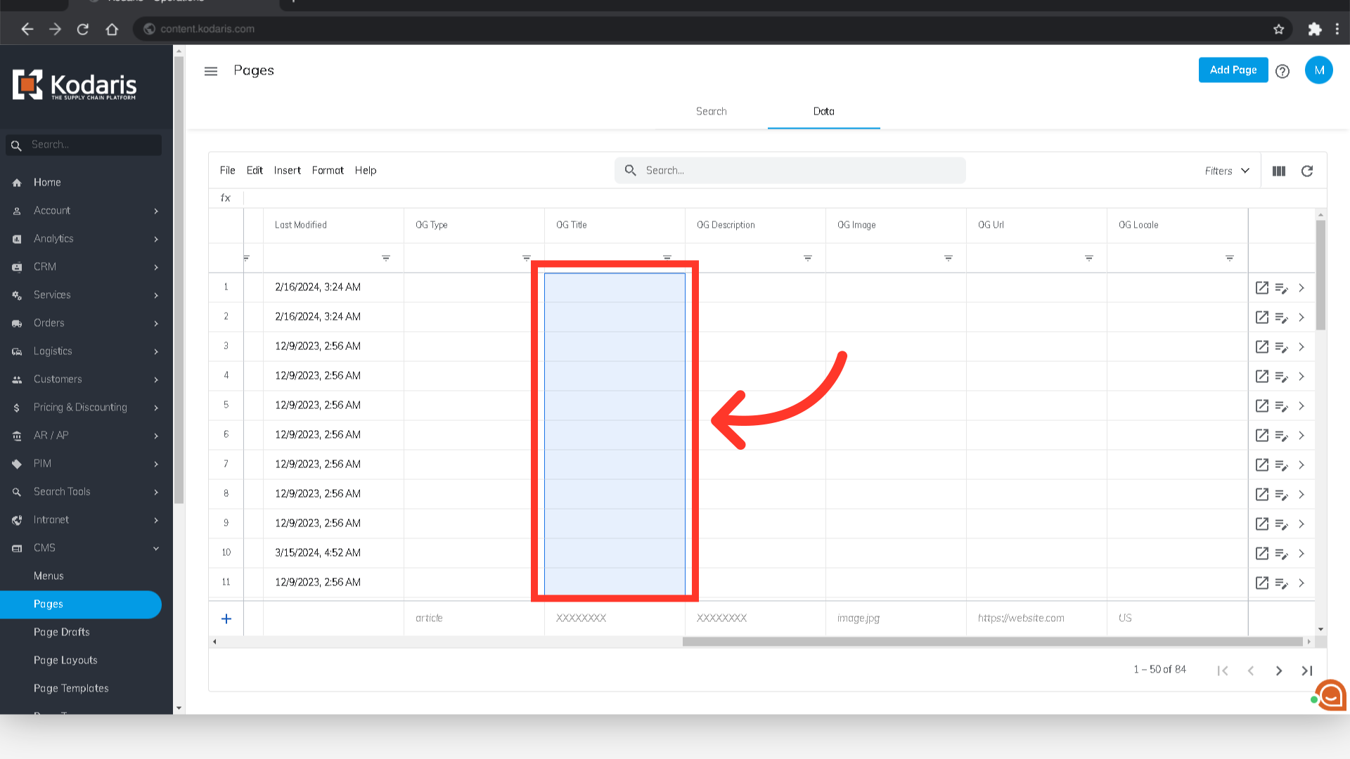Toggle the hamburger menu beside Pages title
Image resolution: width=1350 pixels, height=759 pixels.
(211, 71)
